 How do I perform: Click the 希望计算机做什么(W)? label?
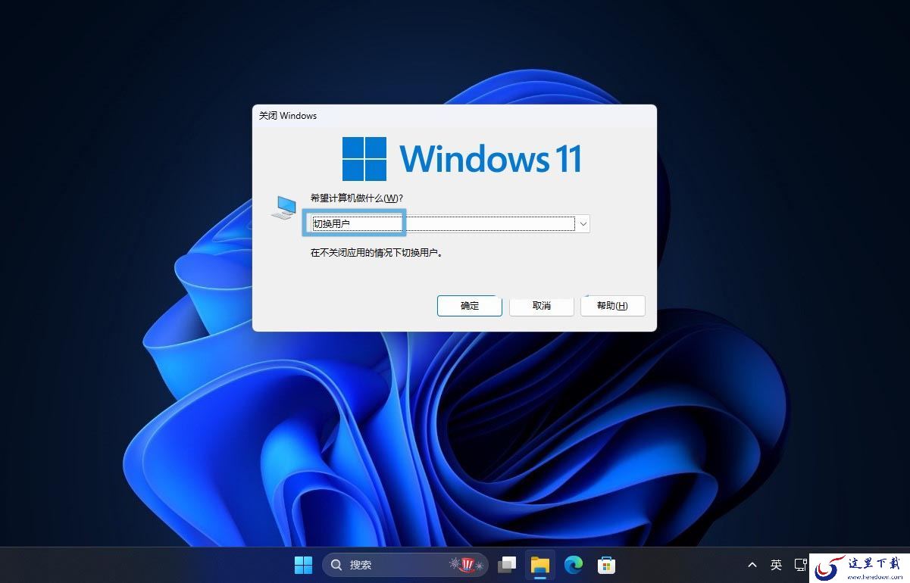coord(357,198)
